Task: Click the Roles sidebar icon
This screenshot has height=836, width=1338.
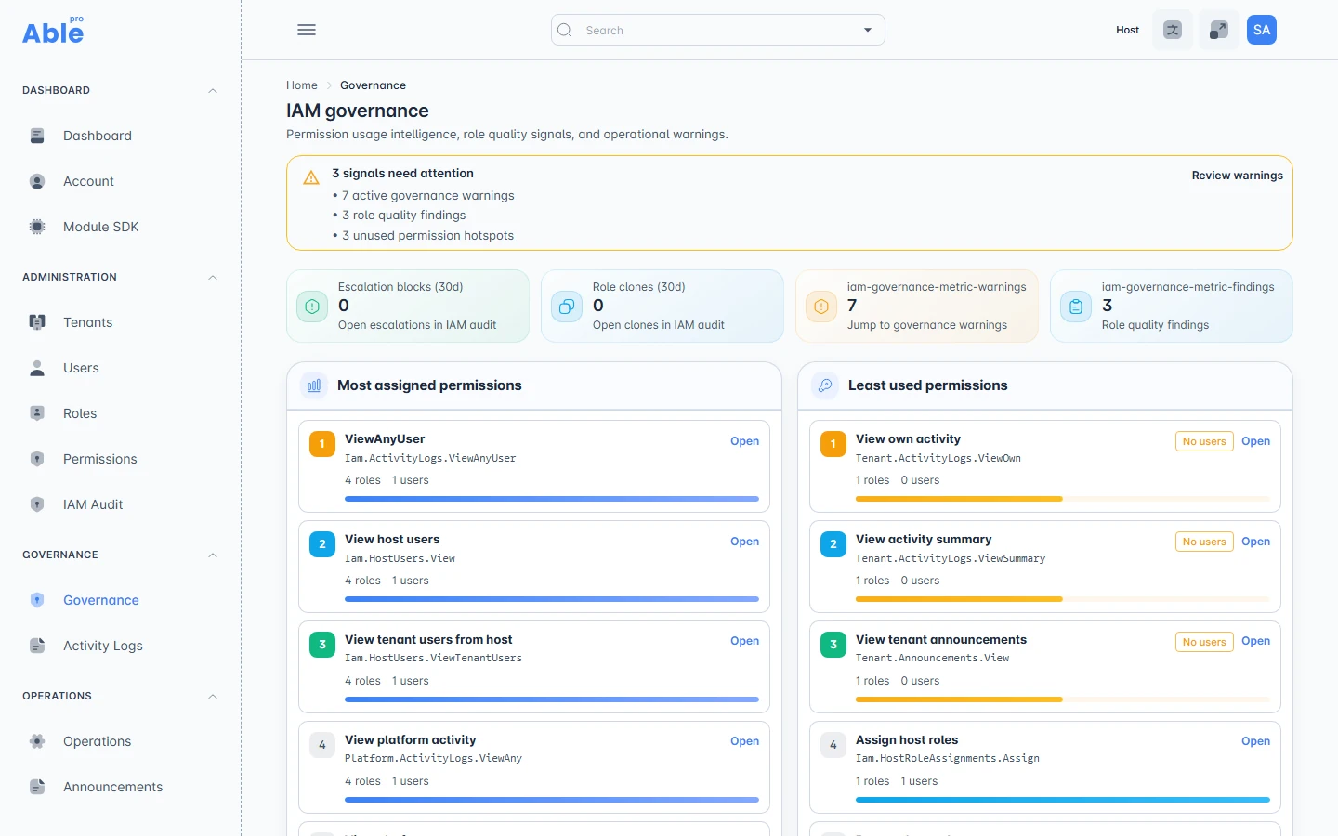Action: 37,413
